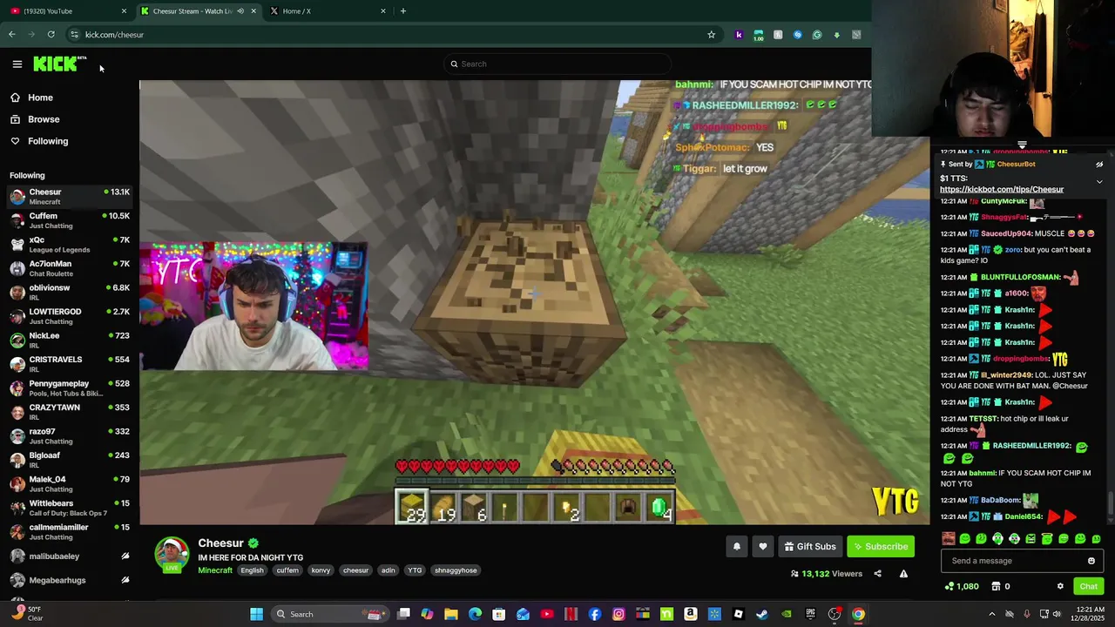Go back in browser history
This screenshot has width=1115, height=627.
(x=11, y=35)
